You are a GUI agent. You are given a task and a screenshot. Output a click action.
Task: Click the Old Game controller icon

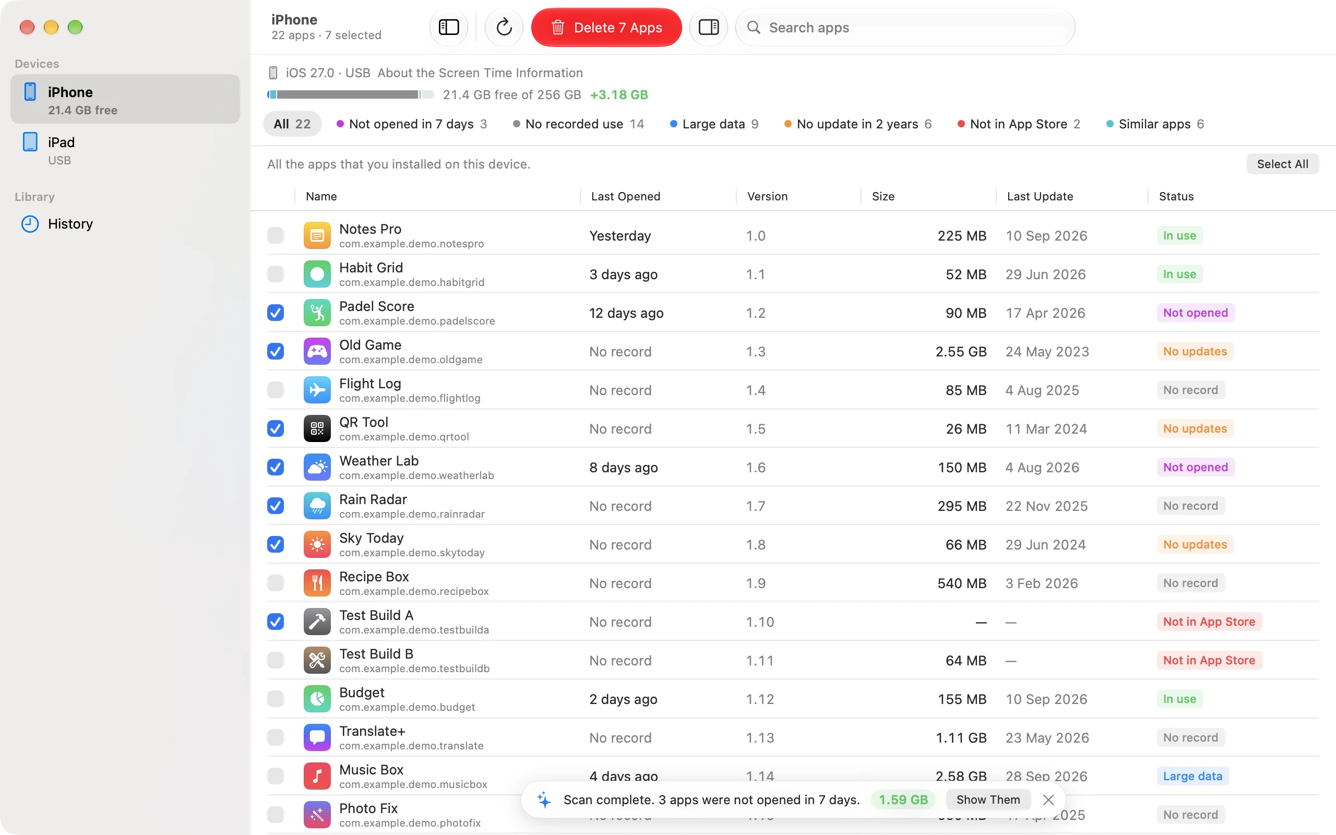coord(317,352)
